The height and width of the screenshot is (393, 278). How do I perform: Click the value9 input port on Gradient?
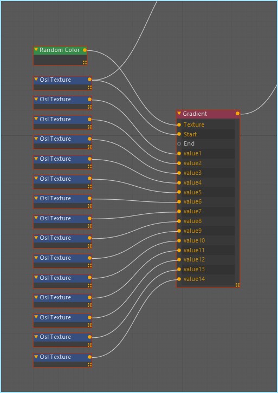(x=179, y=231)
